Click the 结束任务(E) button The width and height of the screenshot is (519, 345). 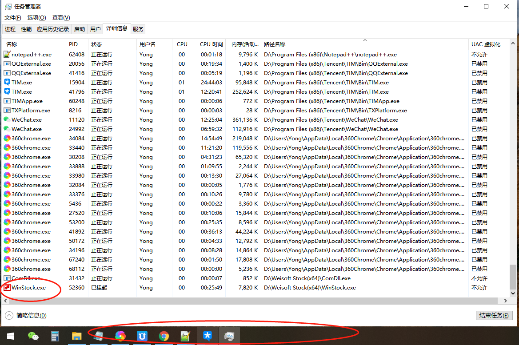click(x=494, y=315)
